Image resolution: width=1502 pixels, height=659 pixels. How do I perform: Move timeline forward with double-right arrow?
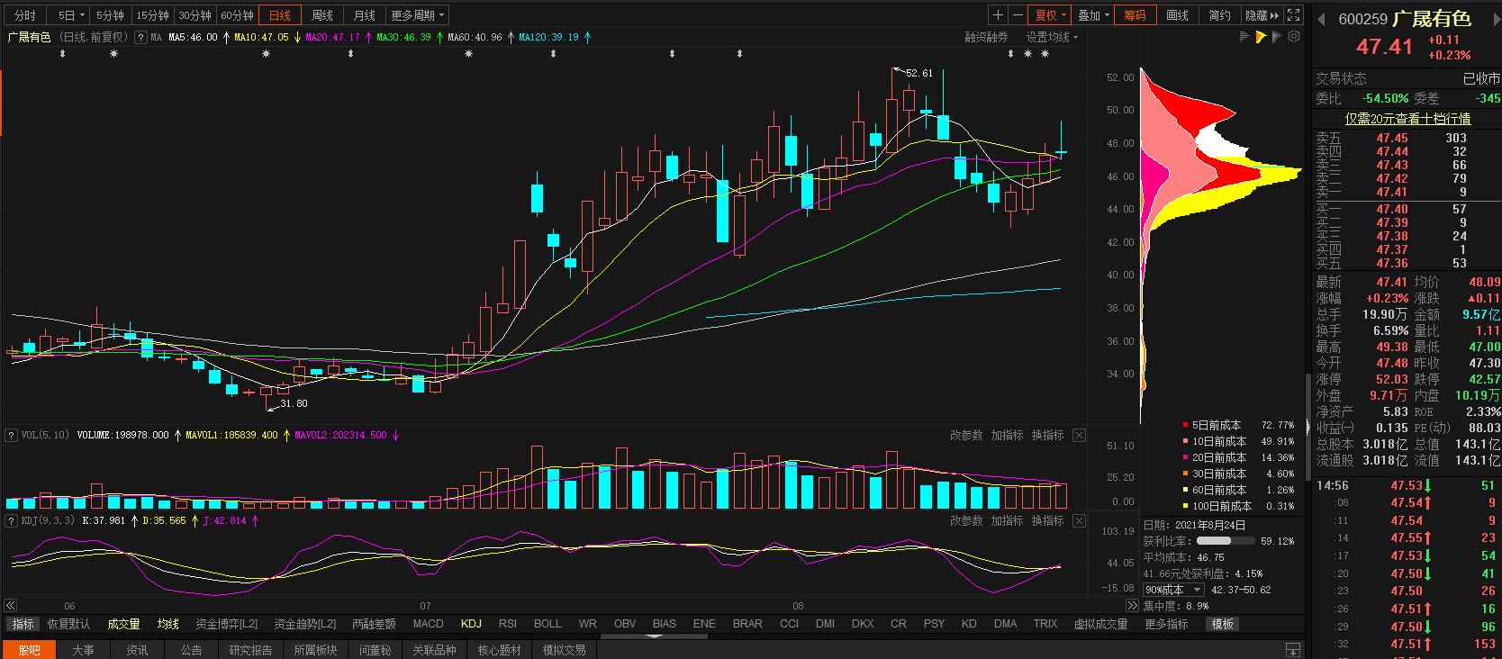point(1133,606)
